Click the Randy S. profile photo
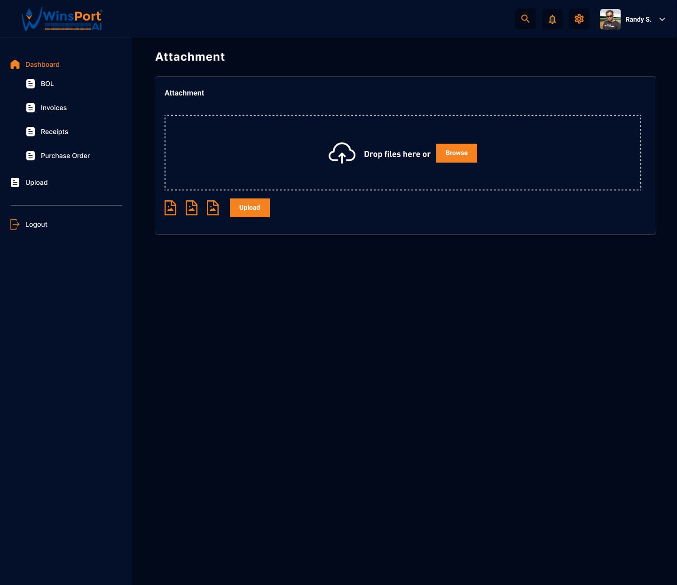 coord(610,19)
